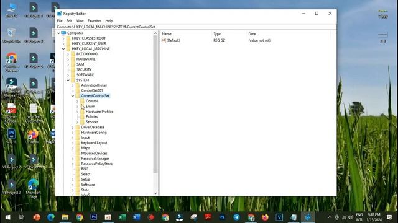Expand the HKEY_CURRENT_USER key

[63, 43]
